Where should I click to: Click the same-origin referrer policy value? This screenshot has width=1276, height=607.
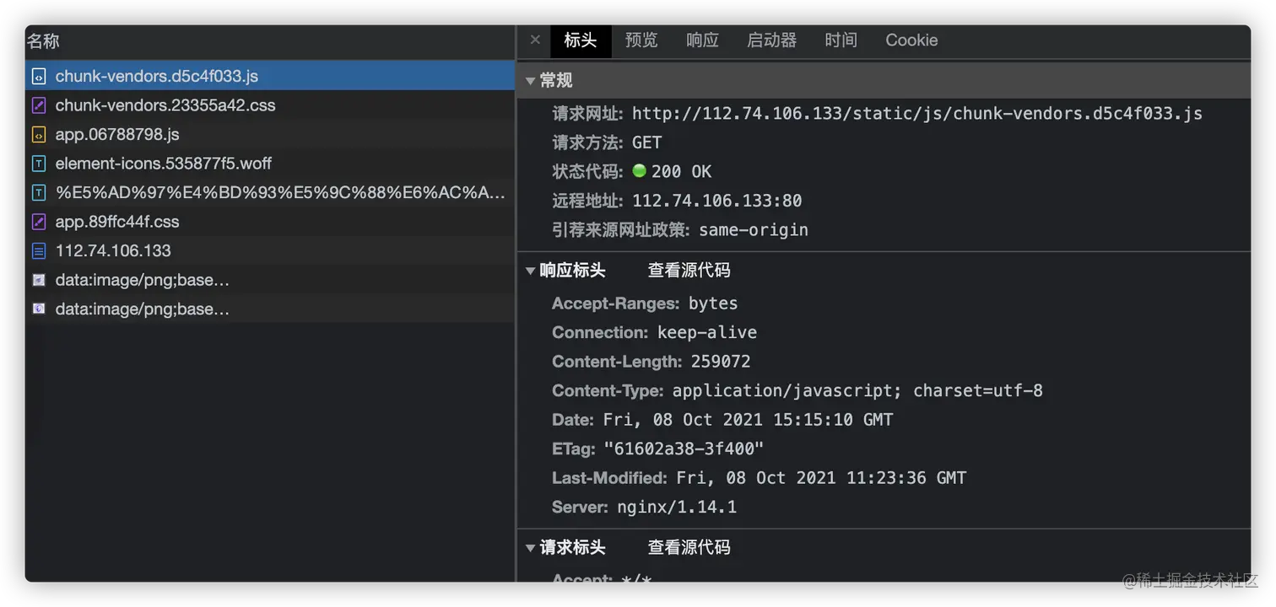754,230
